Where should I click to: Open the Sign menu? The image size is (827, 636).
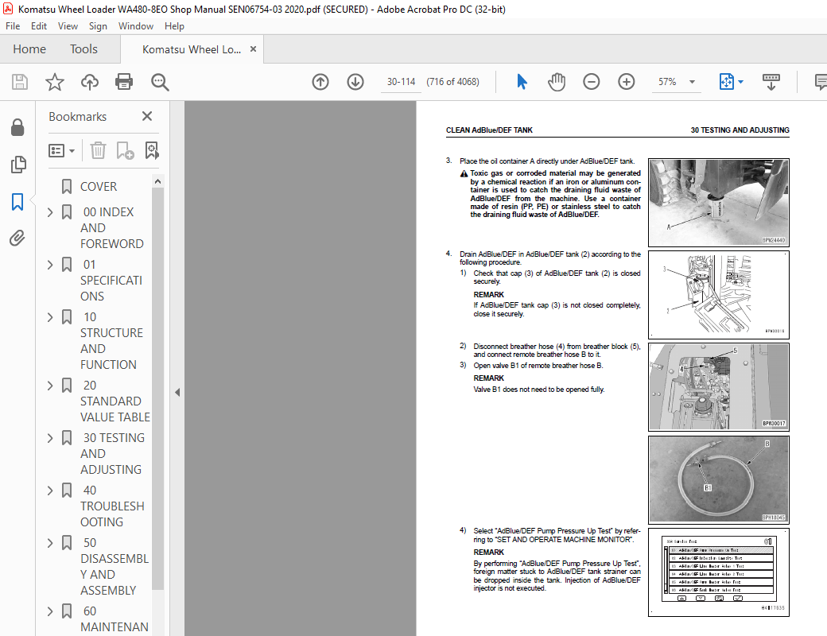(98, 26)
